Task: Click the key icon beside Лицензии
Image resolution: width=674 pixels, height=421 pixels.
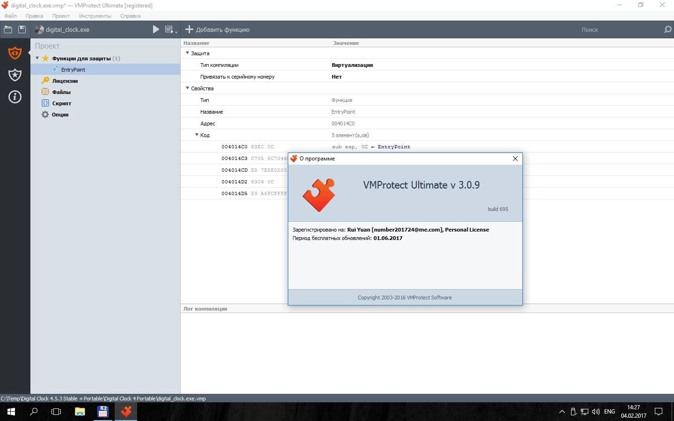Action: pos(45,80)
